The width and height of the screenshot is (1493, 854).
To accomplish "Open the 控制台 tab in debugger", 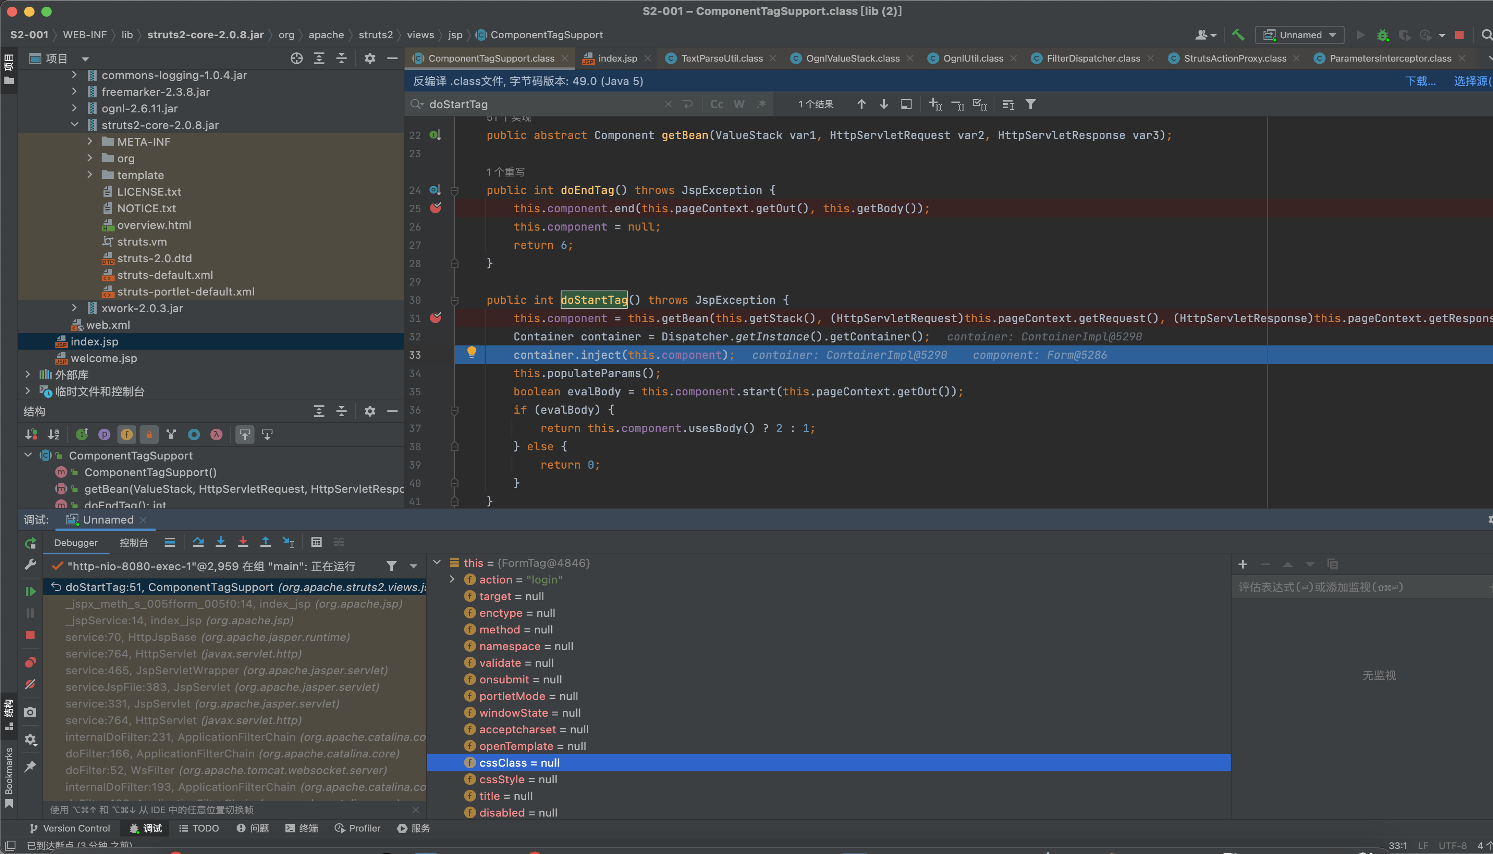I will 134,543.
